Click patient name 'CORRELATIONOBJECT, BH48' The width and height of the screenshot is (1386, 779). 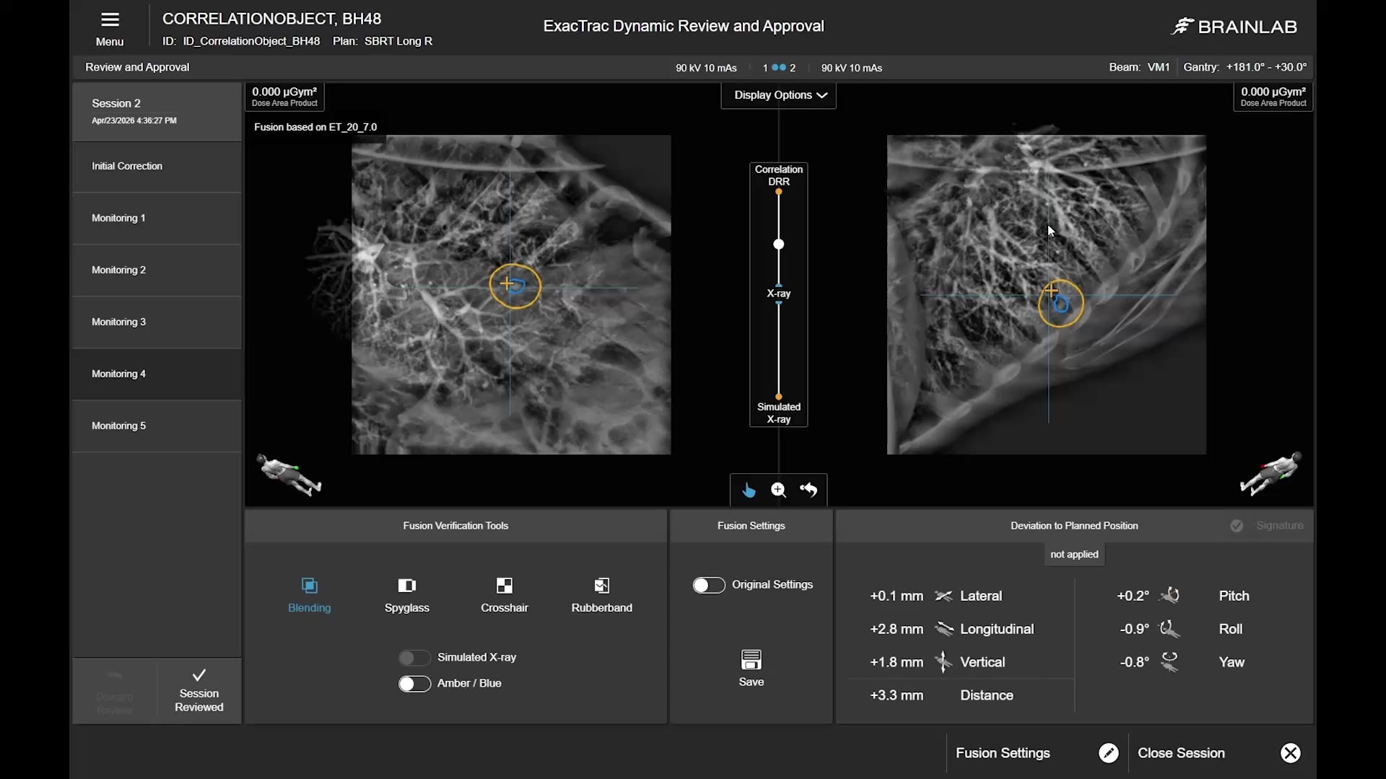(271, 19)
